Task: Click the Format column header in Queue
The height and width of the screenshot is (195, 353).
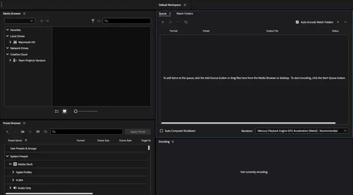Action: coord(173,31)
